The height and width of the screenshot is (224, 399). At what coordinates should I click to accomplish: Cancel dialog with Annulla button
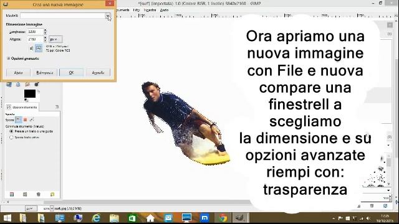click(x=99, y=73)
